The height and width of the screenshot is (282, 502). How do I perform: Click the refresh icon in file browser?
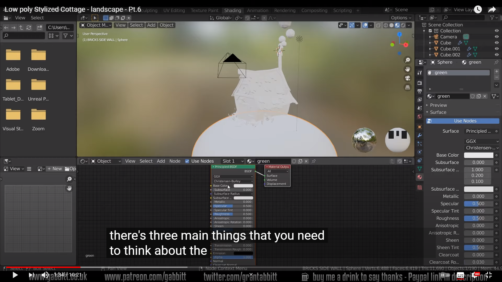[x=29, y=27]
